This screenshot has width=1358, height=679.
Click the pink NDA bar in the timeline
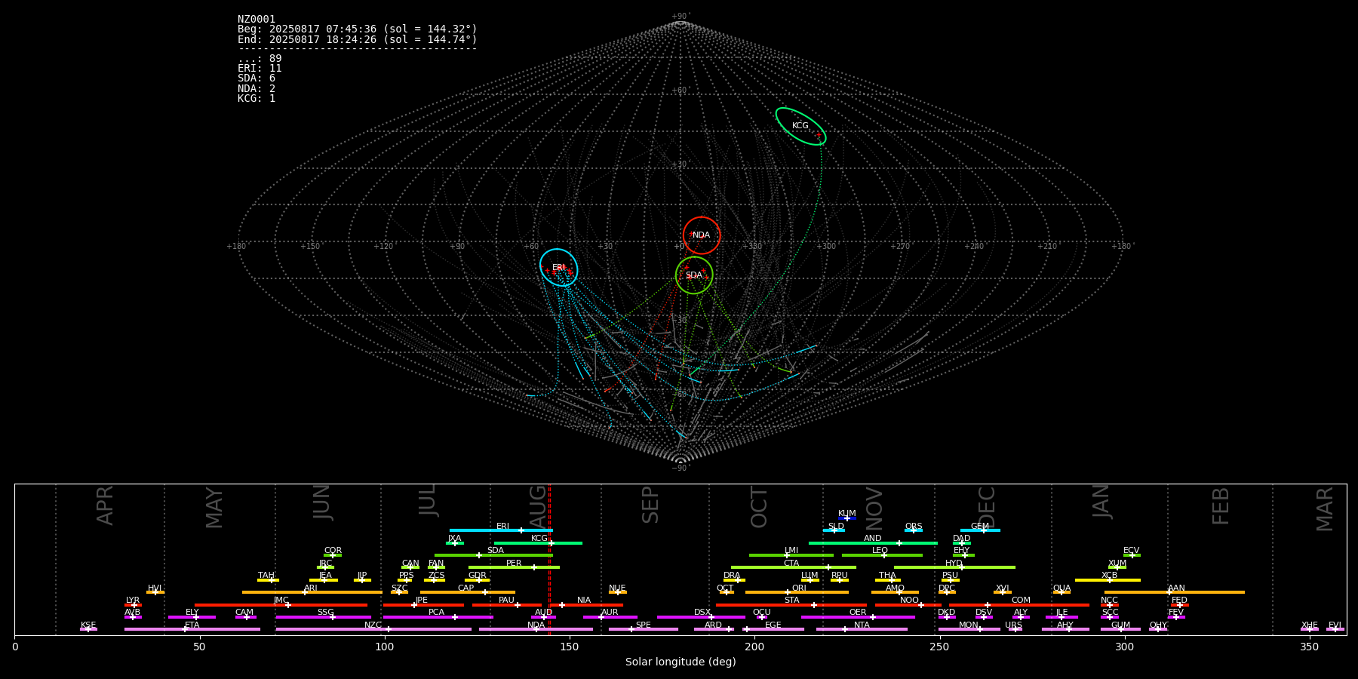pos(536,629)
